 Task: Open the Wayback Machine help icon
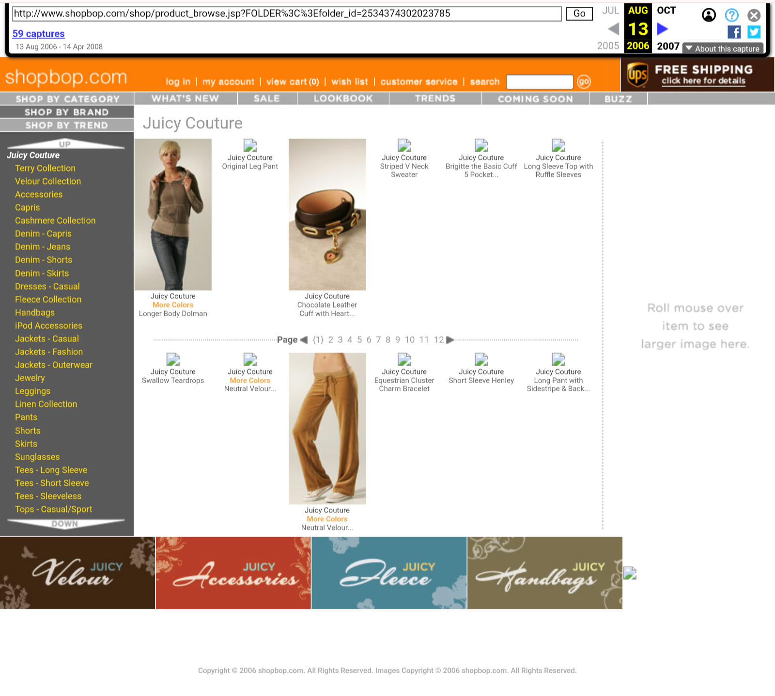(x=731, y=15)
